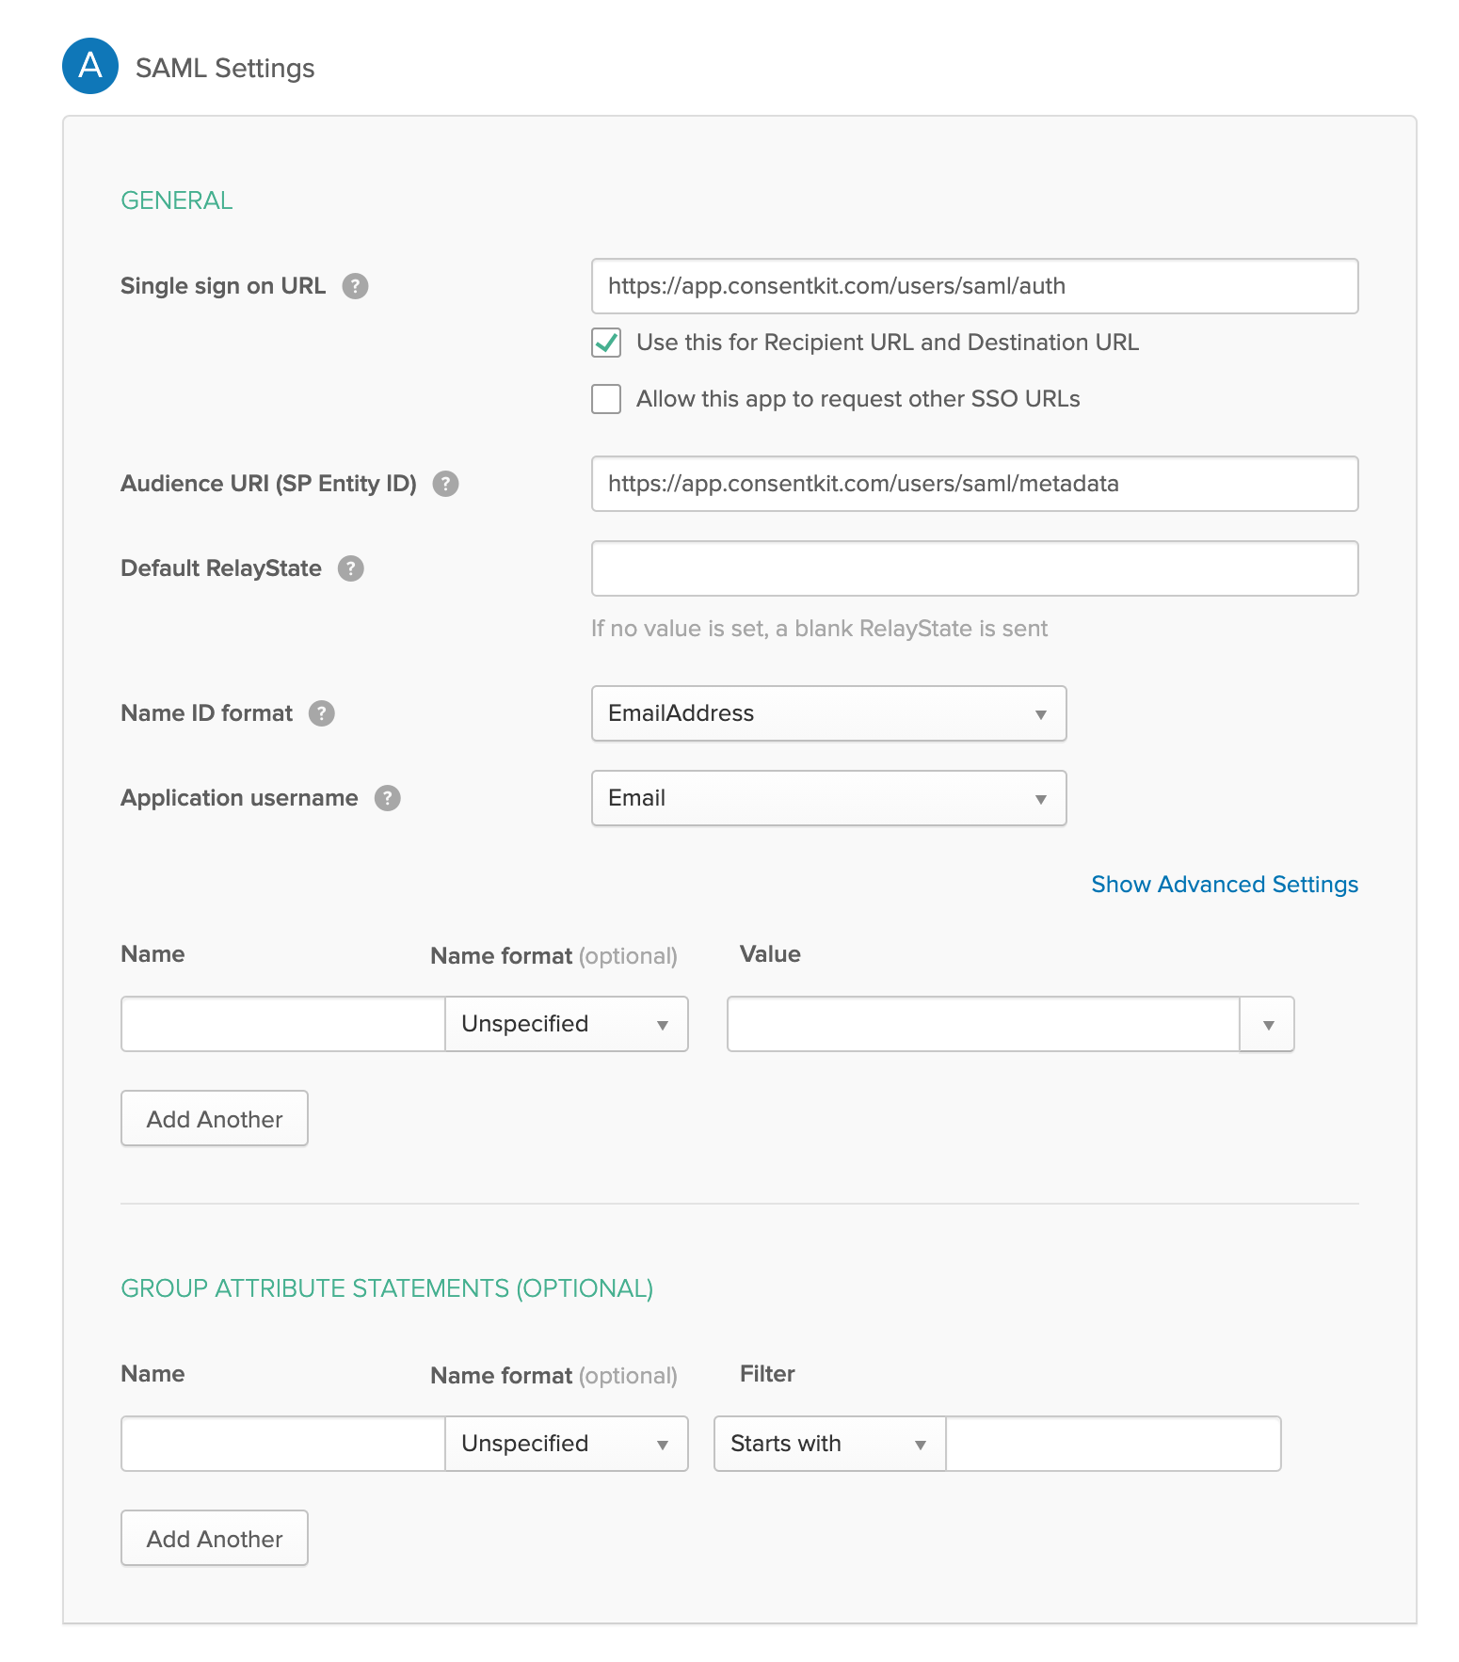Click the Single sign on URL field
1459x1662 pixels.
pyautogui.click(x=974, y=286)
